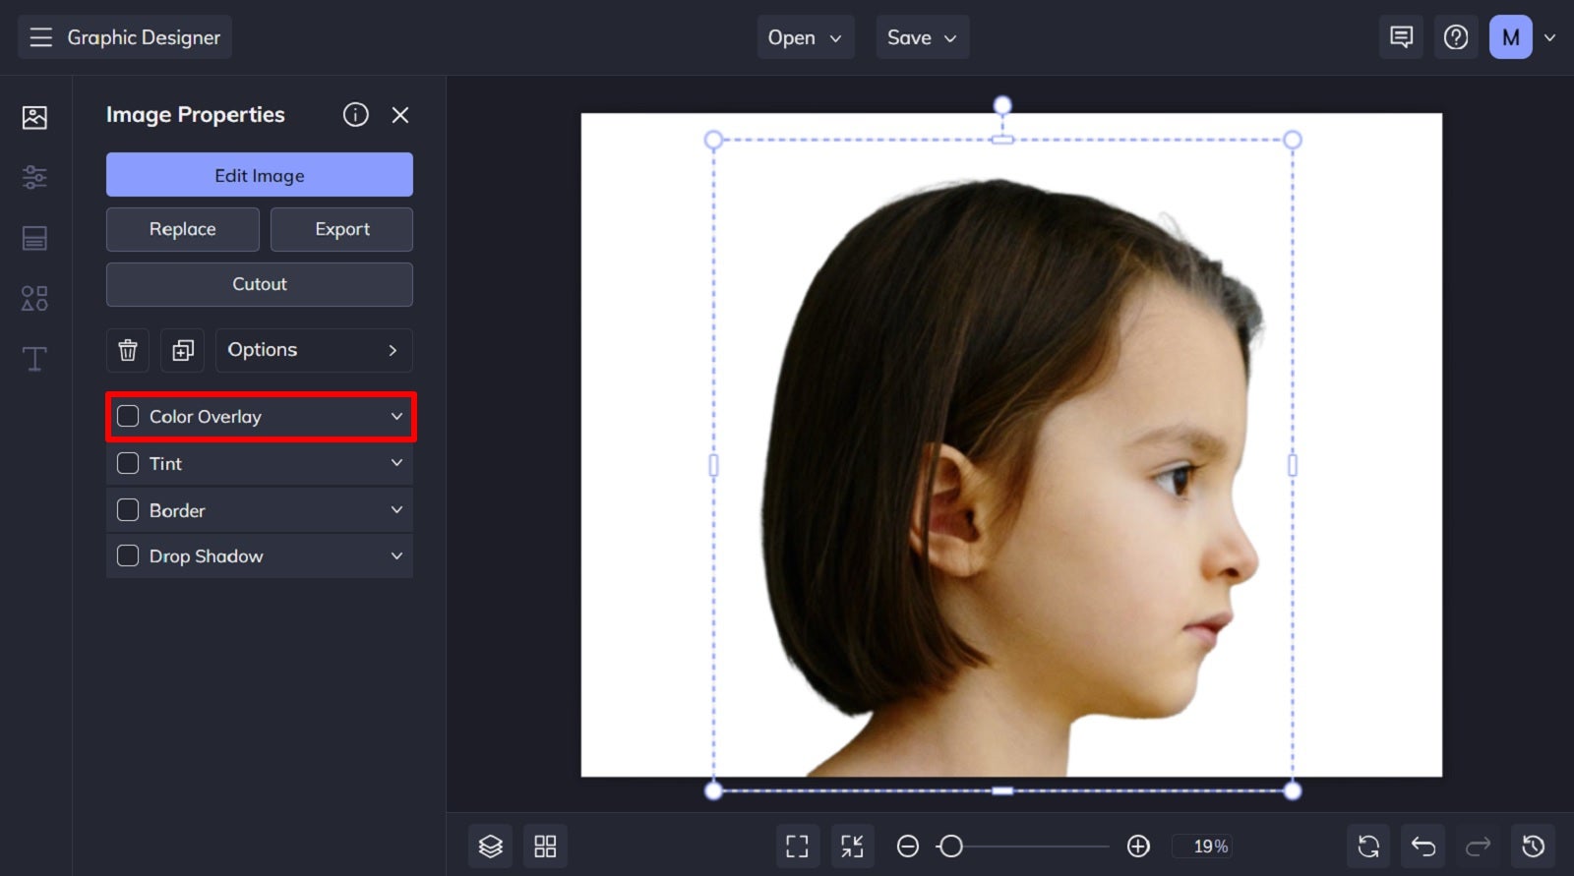Open the Layers panel icon

point(490,846)
